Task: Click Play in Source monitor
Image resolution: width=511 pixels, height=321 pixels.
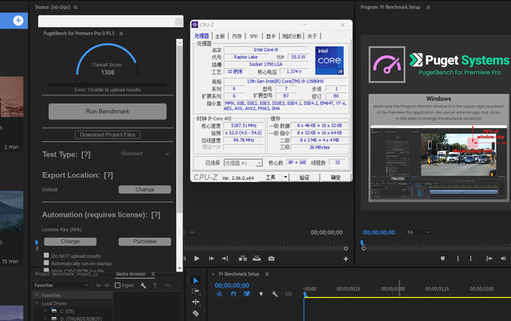Action: pos(197,258)
